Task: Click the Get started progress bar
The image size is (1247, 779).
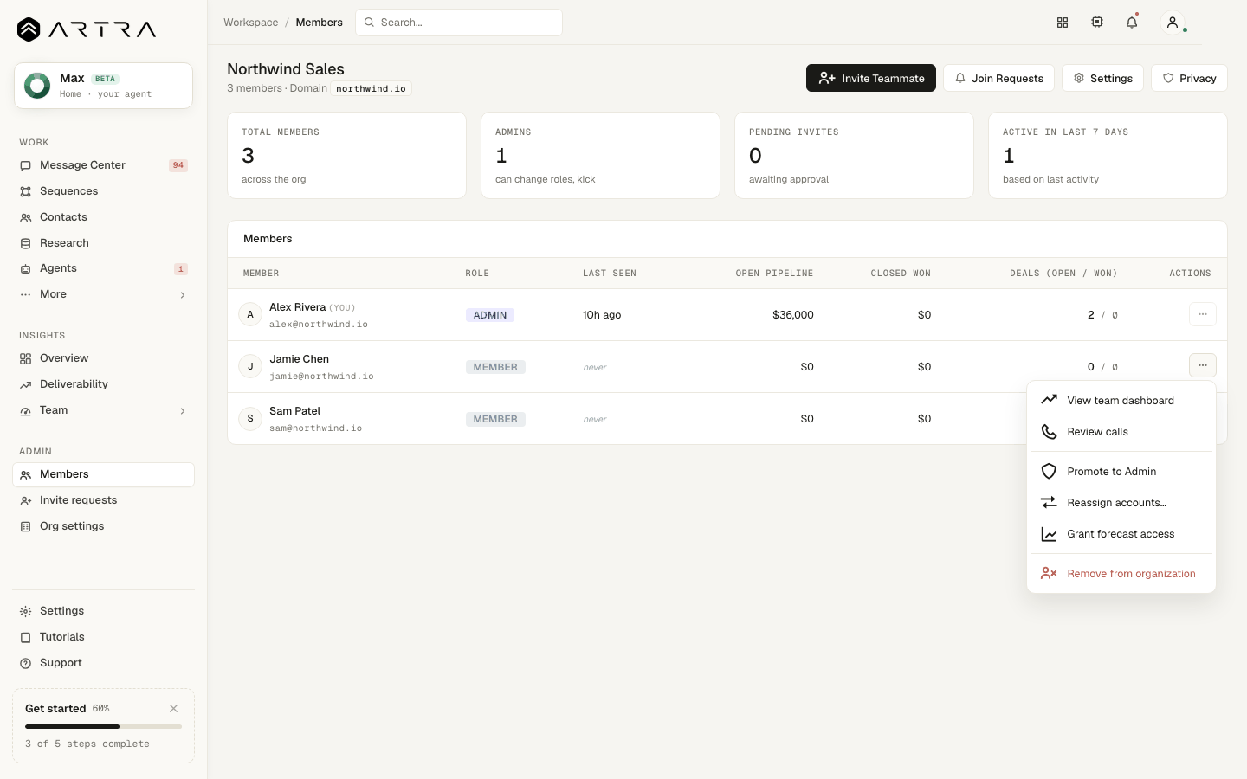Action: tap(103, 726)
